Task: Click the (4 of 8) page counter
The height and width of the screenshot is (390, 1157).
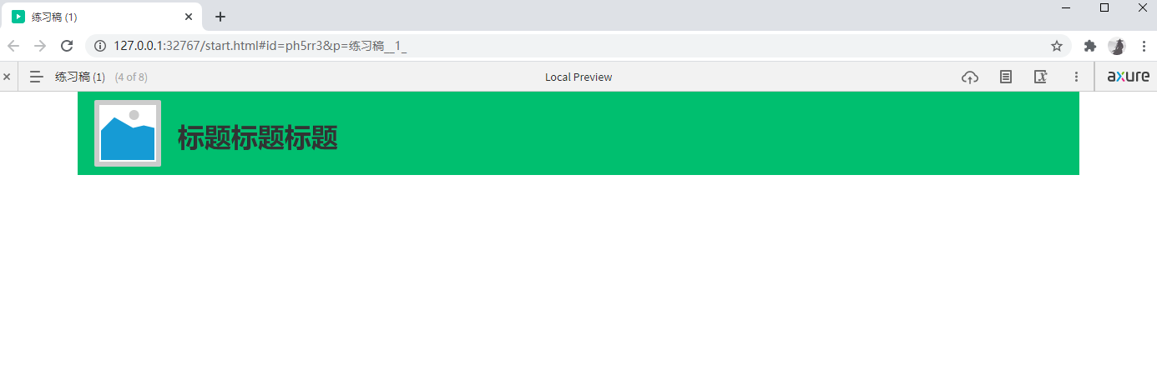Action: pyautogui.click(x=131, y=77)
